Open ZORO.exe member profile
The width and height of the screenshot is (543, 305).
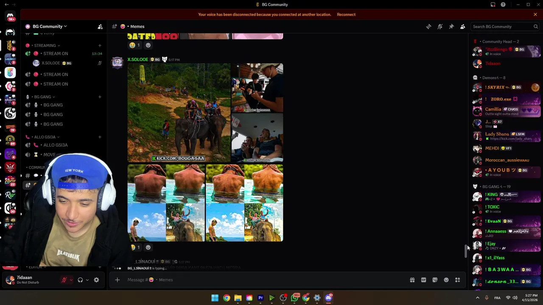[506, 99]
